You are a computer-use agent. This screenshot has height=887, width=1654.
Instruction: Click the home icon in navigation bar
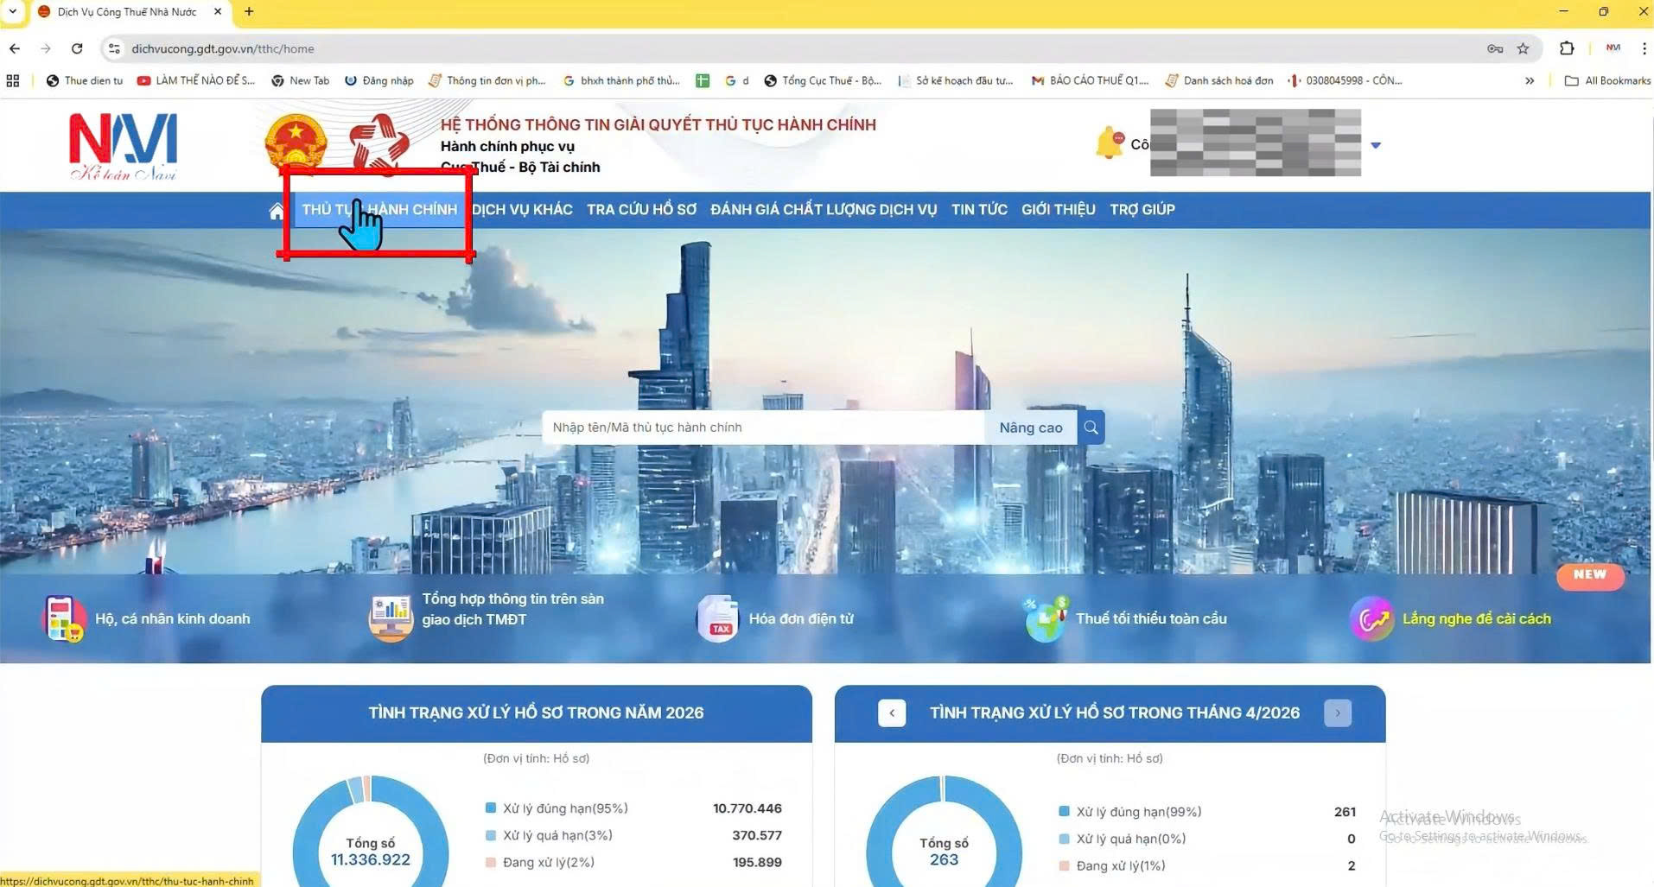pyautogui.click(x=277, y=211)
